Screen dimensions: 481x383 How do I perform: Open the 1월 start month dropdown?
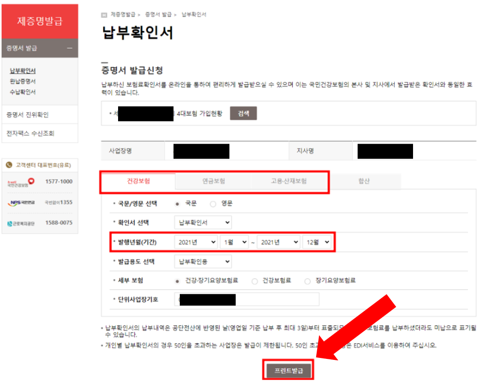235,242
